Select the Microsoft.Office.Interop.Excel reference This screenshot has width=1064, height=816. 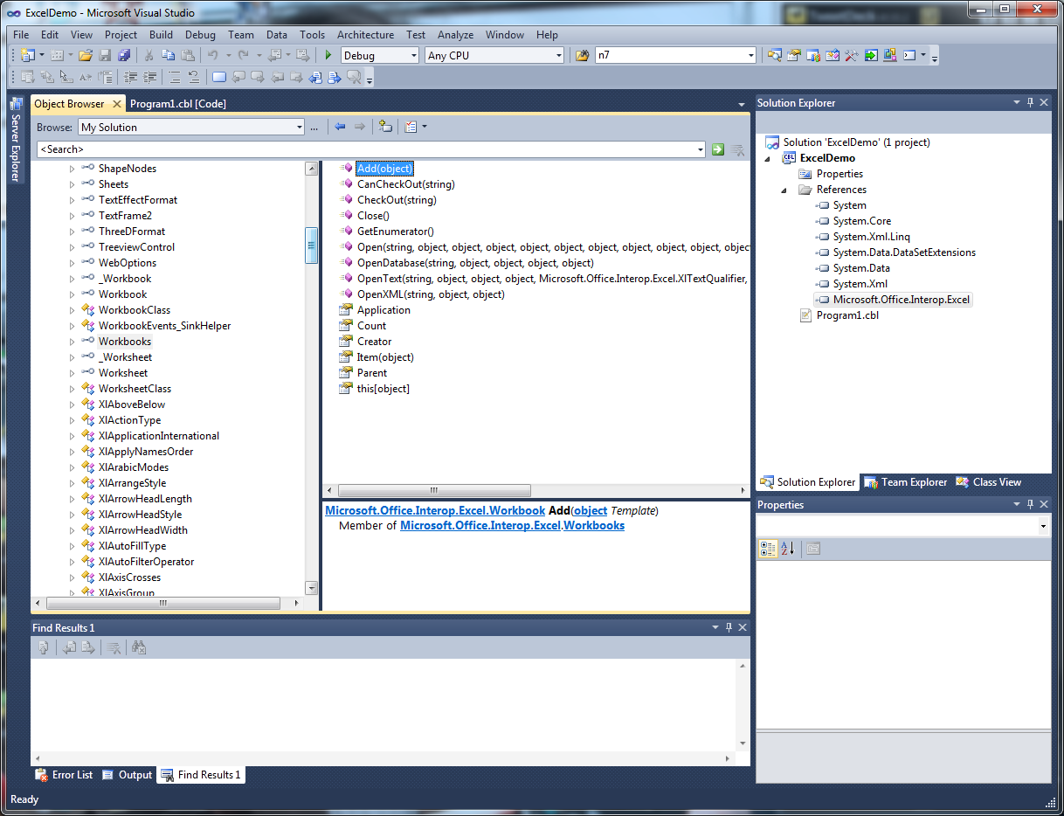coord(902,300)
